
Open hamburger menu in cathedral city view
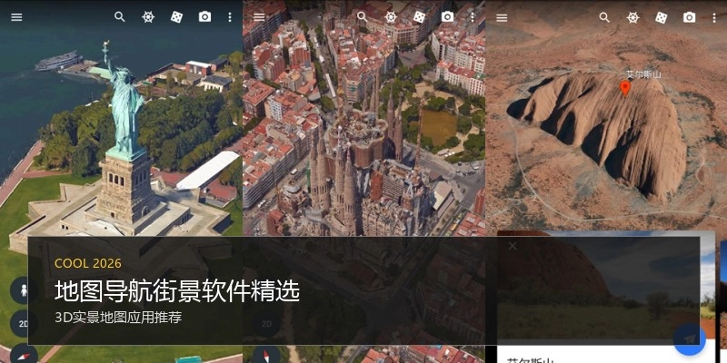click(259, 17)
